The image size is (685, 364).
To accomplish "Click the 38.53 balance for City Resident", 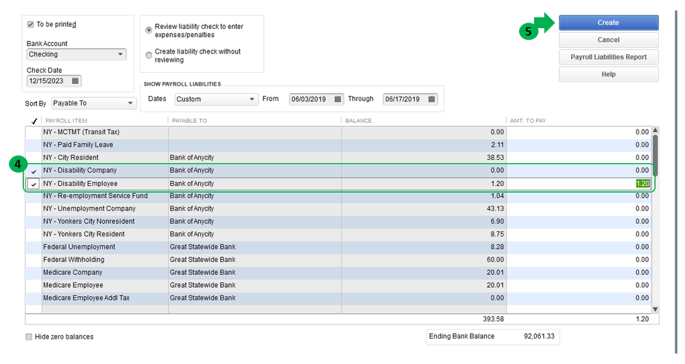I will 495,157.
